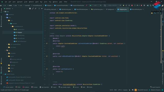
Task: Collapse the res folder node
Action: point(5,50)
